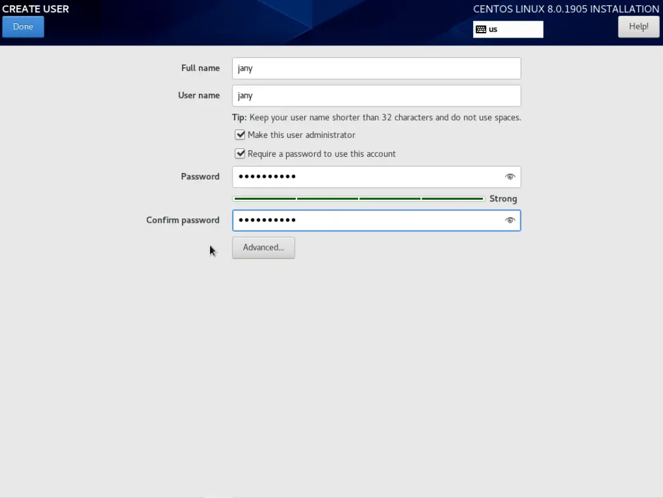Reveal Confirm password field using eye icon
This screenshot has height=498, width=663.
[x=510, y=220]
